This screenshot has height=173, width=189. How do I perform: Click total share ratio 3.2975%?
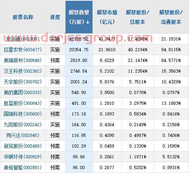(x=138, y=103)
